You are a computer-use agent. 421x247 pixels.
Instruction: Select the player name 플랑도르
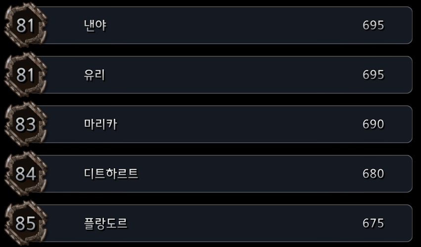pos(105,223)
